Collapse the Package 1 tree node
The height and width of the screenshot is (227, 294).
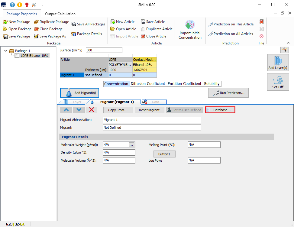[5, 50]
